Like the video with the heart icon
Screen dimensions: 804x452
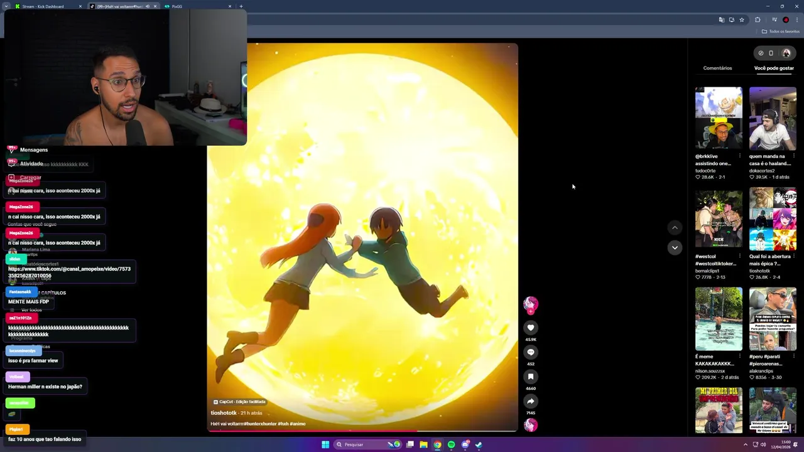(531, 328)
